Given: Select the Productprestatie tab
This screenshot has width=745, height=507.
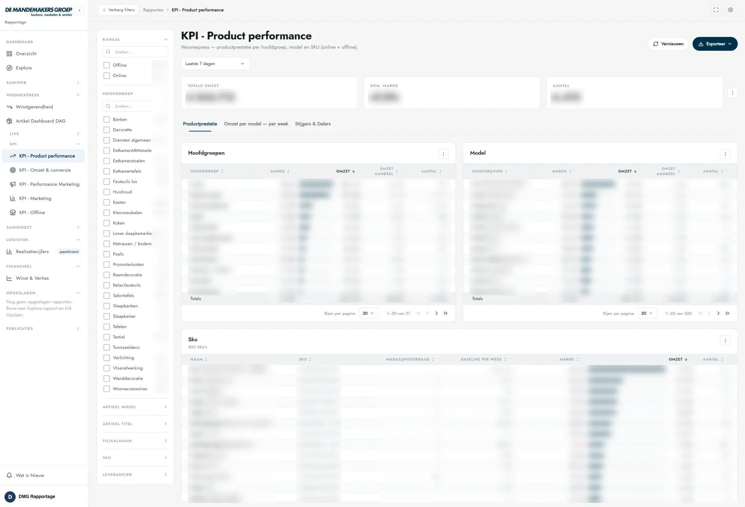Looking at the screenshot, I should (200, 124).
